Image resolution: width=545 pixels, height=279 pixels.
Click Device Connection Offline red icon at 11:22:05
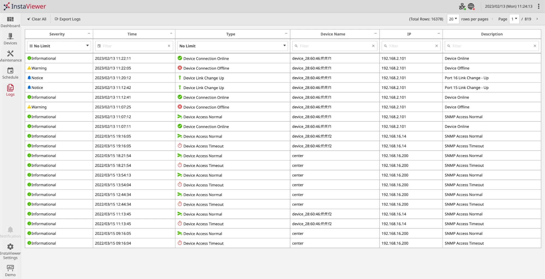180,68
